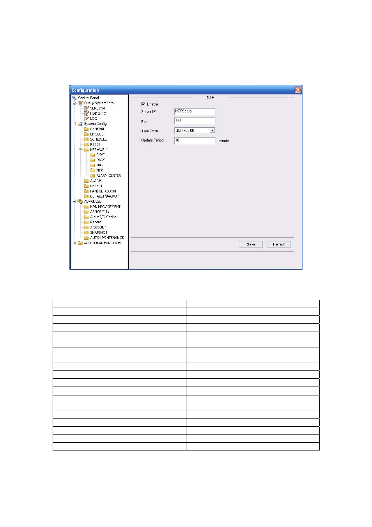Screen dimensions: 372x527
Task: Collapse the System Config node
Action: [x=74, y=124]
